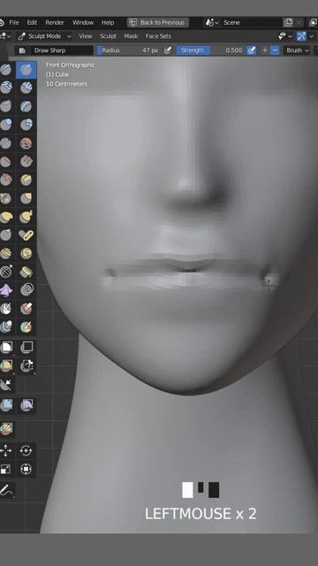This screenshot has height=566, width=318.
Task: Select the Multi-plane Scrape brush tool
Action: 26,180
